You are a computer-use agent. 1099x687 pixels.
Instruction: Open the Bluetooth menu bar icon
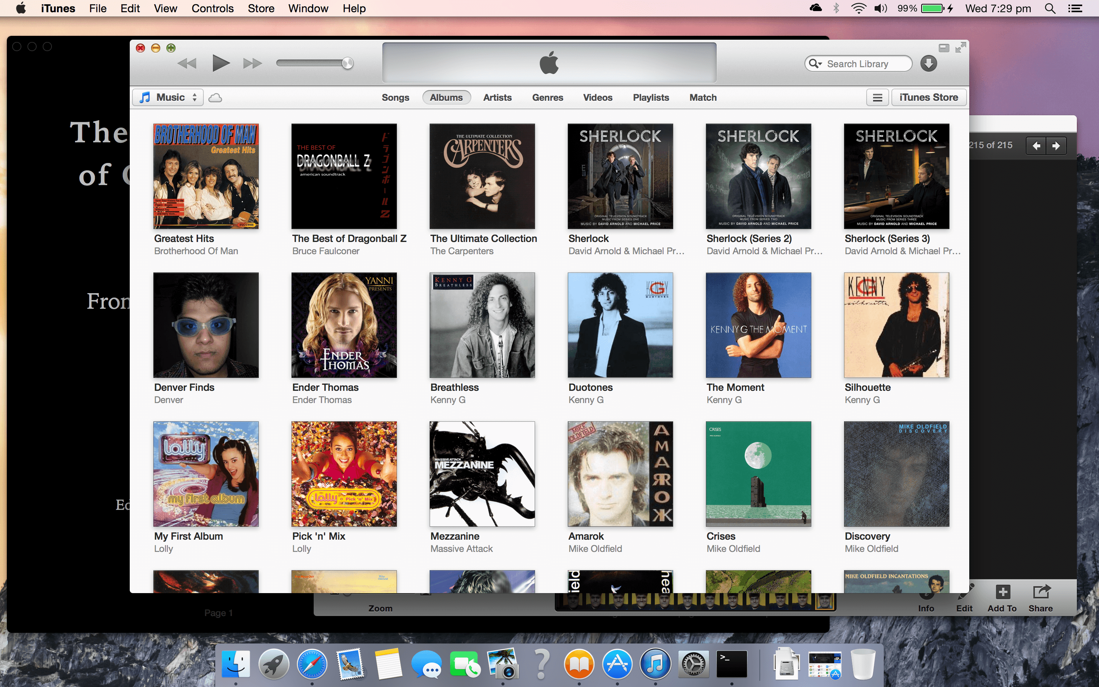[x=836, y=8]
